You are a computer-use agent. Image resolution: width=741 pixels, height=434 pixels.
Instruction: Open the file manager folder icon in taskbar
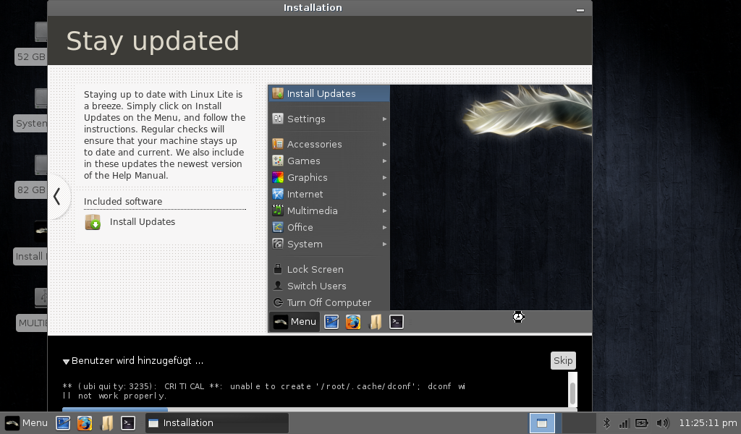click(x=106, y=423)
